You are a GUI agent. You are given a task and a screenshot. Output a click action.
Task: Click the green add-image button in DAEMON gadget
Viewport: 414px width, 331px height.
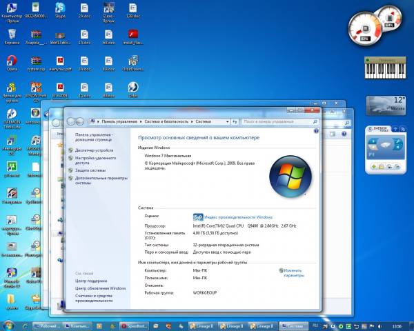[373, 167]
